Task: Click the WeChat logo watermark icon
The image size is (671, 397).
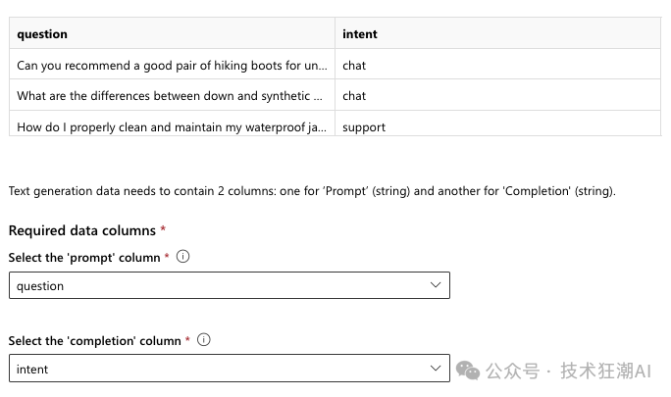Action: click(468, 371)
